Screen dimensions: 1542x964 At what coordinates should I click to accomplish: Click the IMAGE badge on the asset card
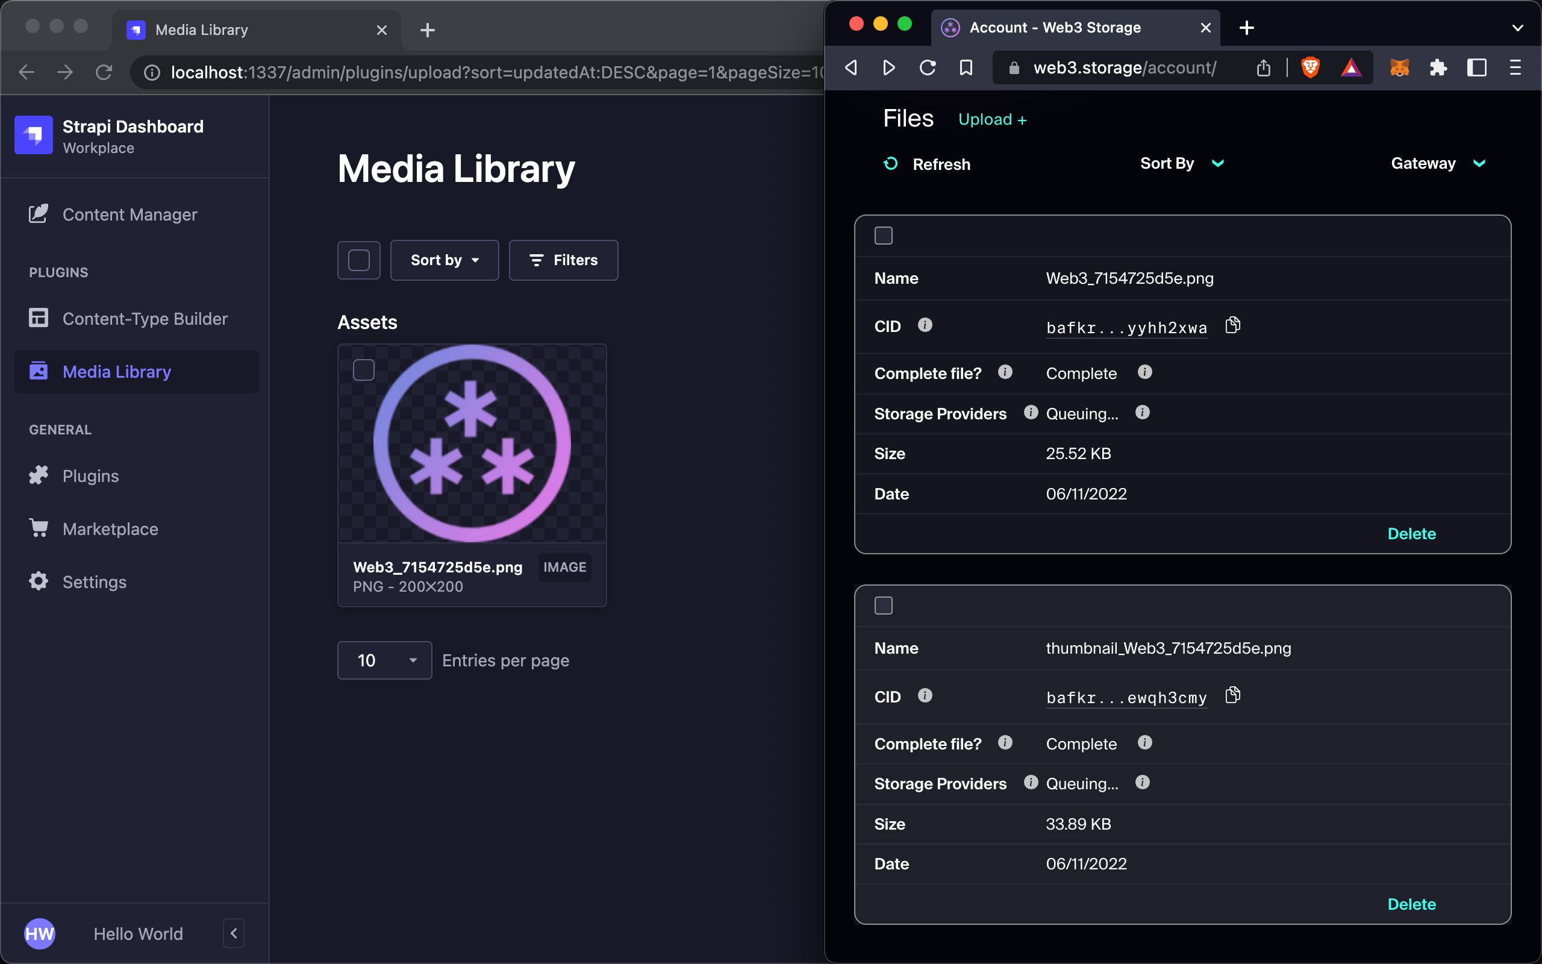coord(564,567)
